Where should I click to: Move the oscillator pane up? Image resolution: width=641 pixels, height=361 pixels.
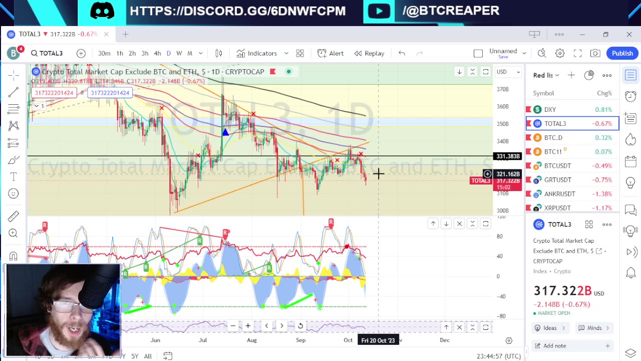point(433,224)
